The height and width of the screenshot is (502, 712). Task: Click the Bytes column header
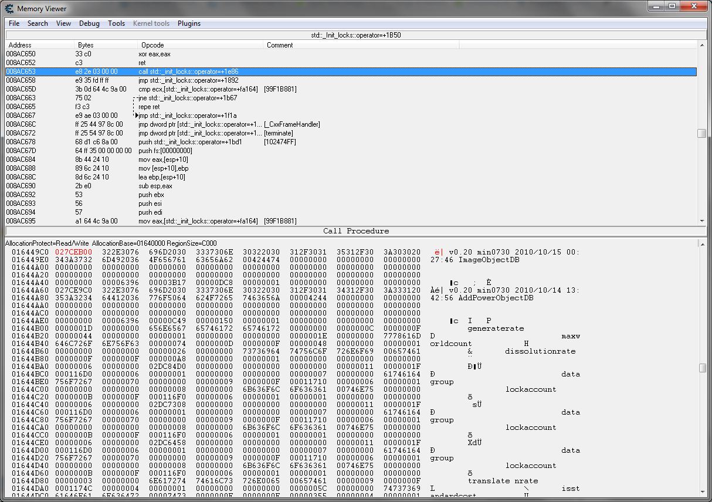(x=86, y=45)
